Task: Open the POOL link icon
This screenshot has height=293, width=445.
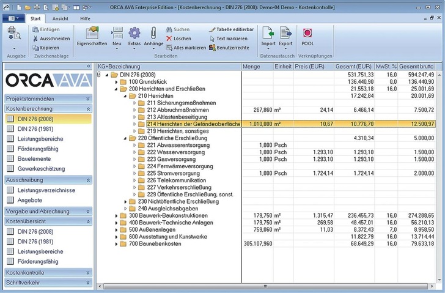Action: (x=307, y=33)
